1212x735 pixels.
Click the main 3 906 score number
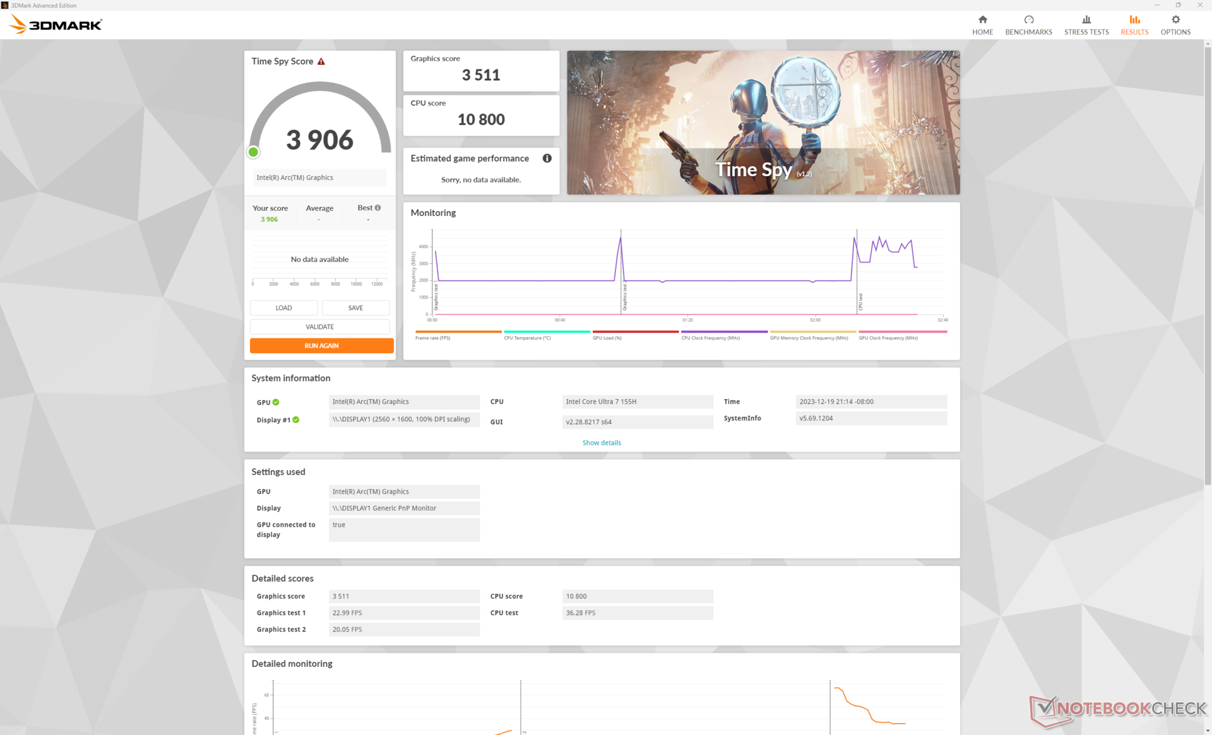[319, 140]
